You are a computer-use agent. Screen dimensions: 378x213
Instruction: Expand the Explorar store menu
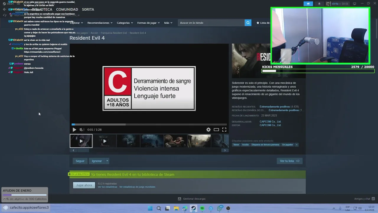pos(76,23)
